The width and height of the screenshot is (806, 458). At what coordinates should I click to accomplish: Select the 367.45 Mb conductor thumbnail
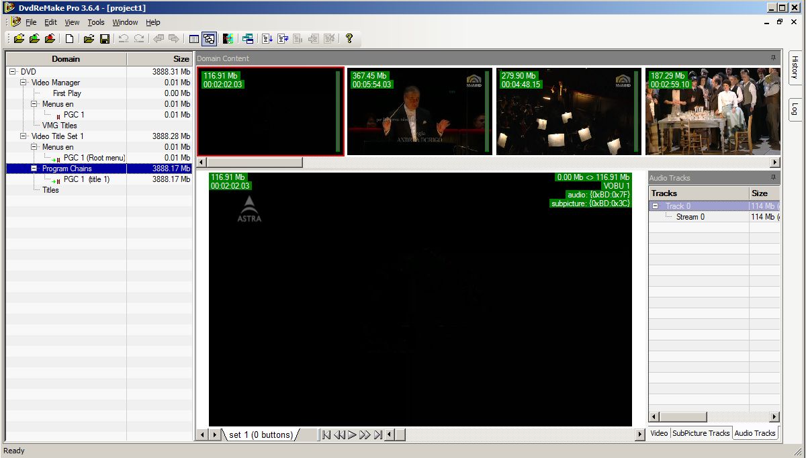tap(419, 111)
